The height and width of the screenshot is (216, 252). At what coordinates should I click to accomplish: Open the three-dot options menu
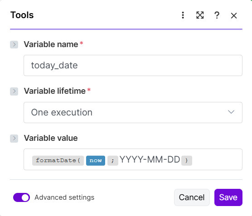[183, 15]
